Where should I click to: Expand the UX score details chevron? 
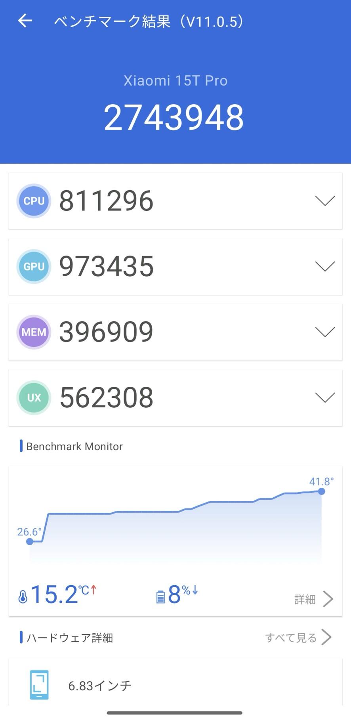click(325, 397)
